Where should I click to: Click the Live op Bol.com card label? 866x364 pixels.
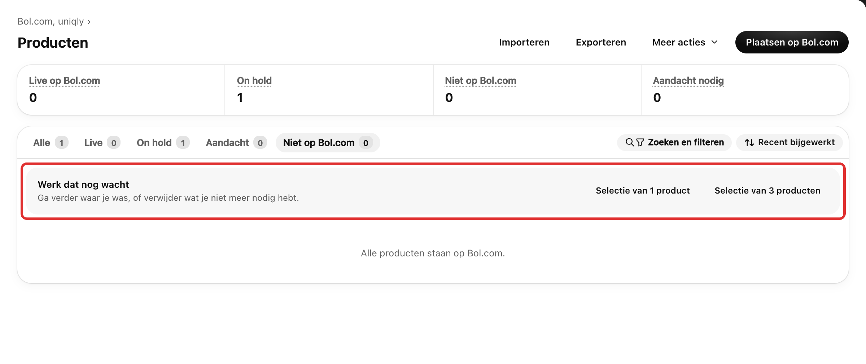(x=65, y=81)
